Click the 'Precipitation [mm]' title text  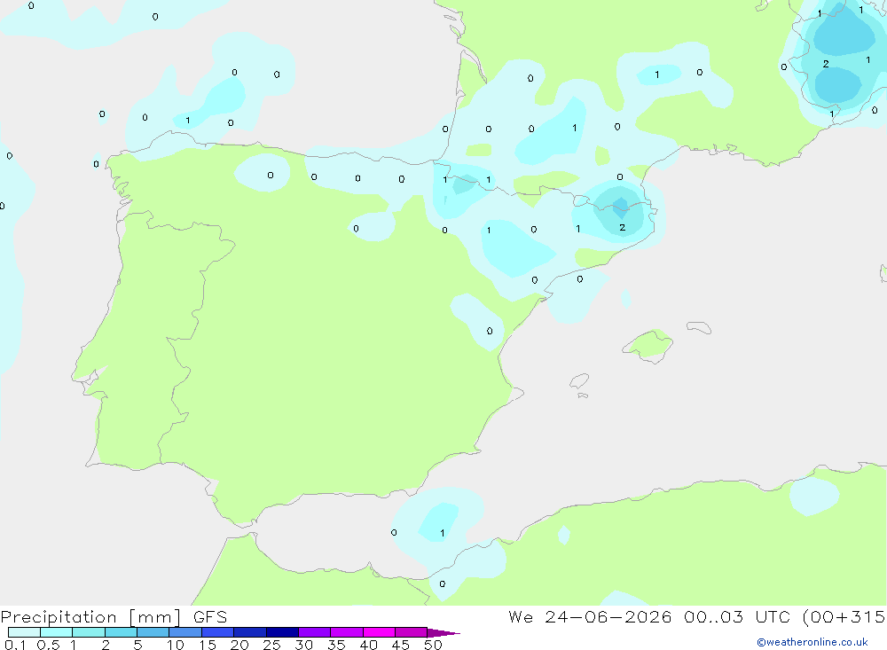(x=91, y=617)
